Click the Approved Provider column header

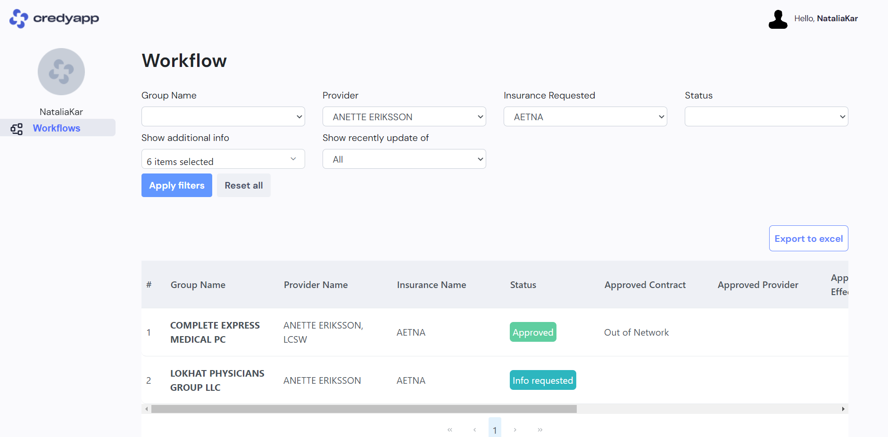coord(758,285)
